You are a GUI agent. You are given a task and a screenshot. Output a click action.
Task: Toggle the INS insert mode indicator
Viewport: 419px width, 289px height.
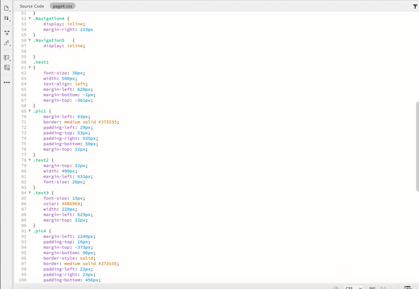(x=373, y=288)
